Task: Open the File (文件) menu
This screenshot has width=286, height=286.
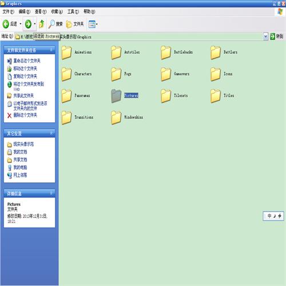Action: click(8, 11)
